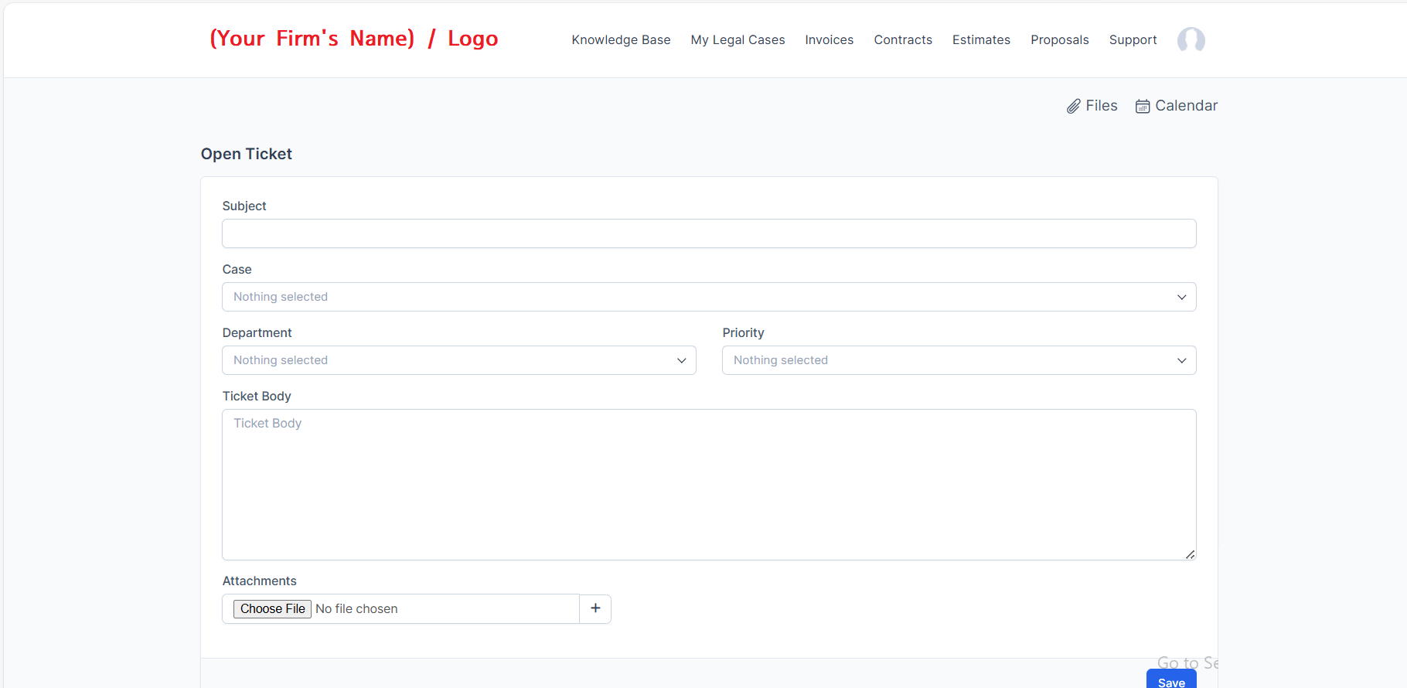The width and height of the screenshot is (1407, 688).
Task: Go to Knowledge Base menu item
Action: click(x=621, y=40)
